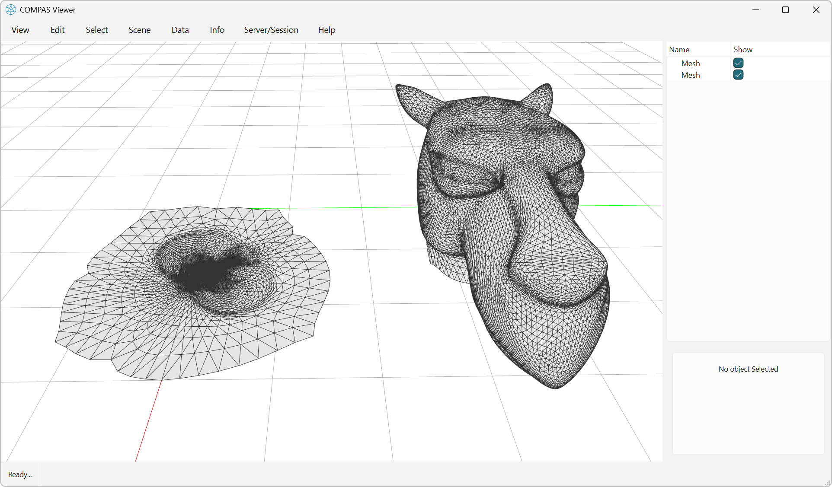The height and width of the screenshot is (487, 832).
Task: Click the Show column header
Action: 742,49
